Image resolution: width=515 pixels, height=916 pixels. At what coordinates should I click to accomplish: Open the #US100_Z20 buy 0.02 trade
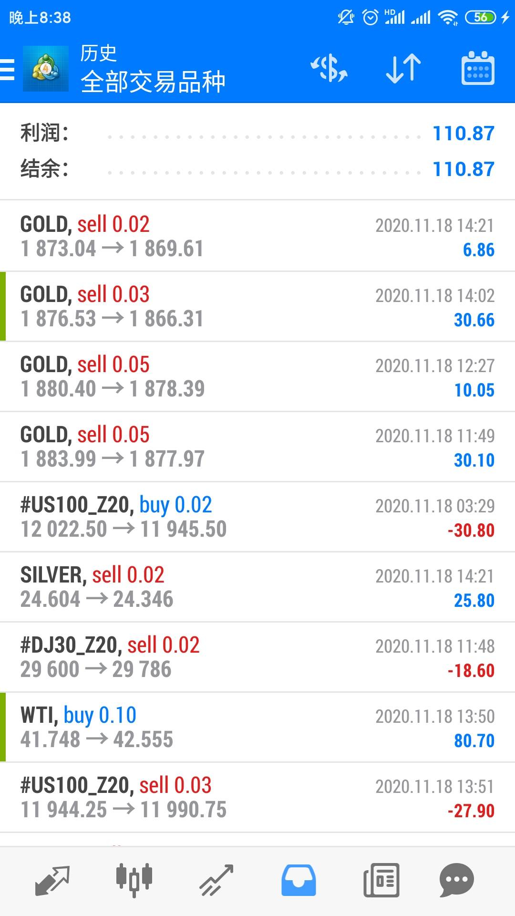coord(257,517)
